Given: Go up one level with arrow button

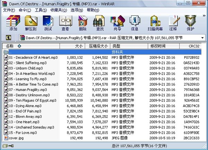Looking at the screenshot, I should [8, 38].
